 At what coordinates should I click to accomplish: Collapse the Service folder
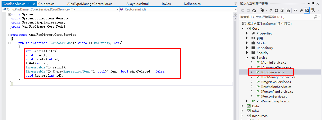click(x=247, y=57)
